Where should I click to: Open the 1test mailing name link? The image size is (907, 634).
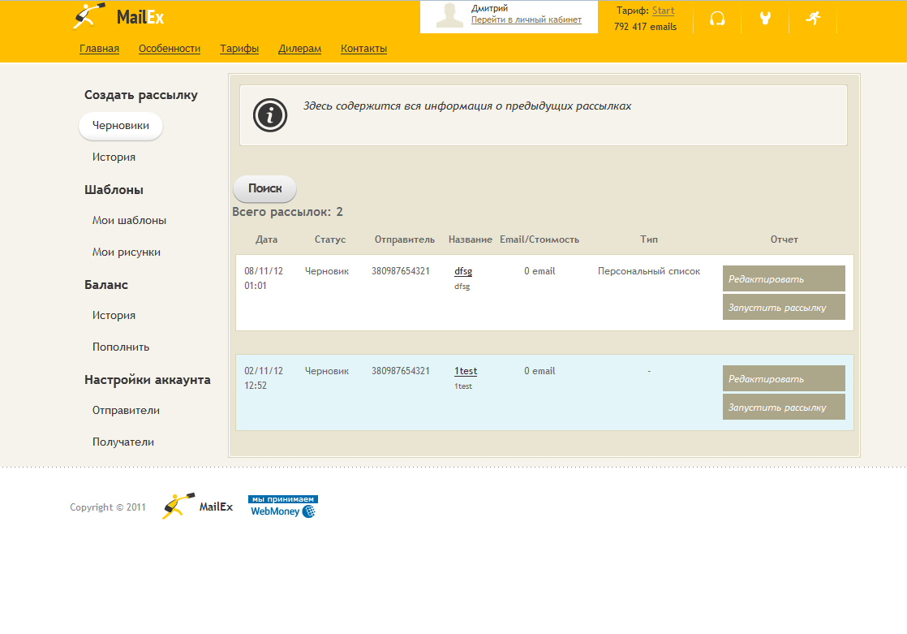(x=466, y=371)
